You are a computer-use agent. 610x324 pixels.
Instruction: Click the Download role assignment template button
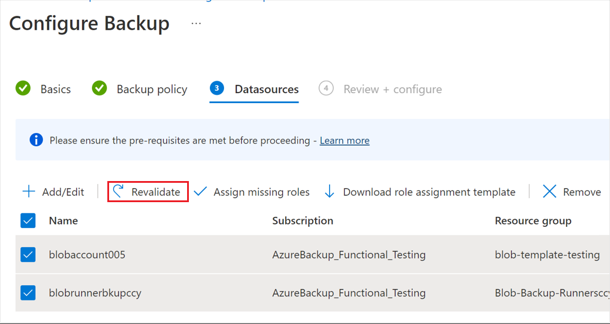tap(429, 192)
